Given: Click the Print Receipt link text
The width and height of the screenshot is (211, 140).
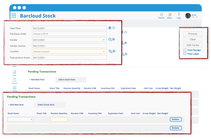Looking at the screenshot, I should [194, 50].
